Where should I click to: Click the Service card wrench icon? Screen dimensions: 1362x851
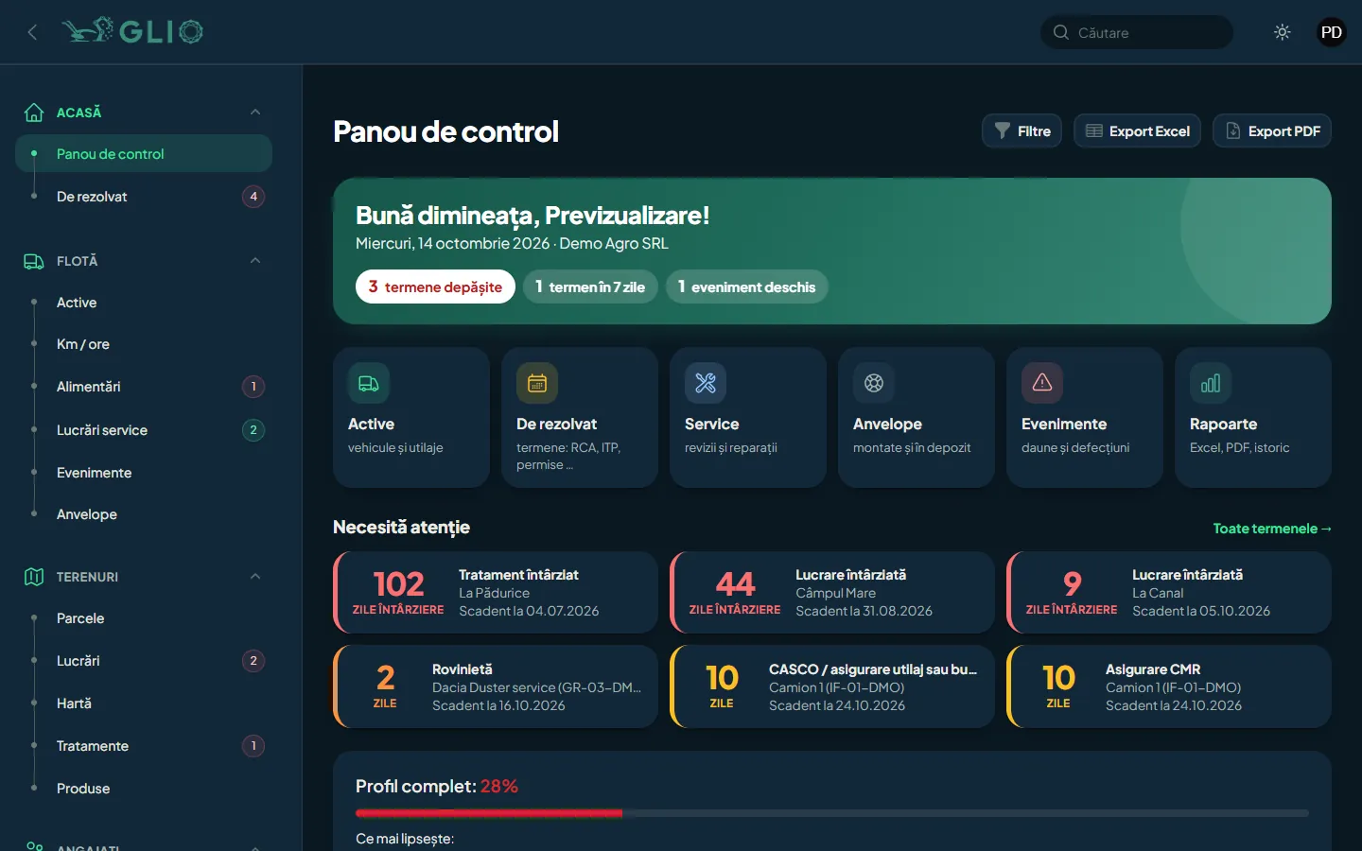click(x=706, y=383)
